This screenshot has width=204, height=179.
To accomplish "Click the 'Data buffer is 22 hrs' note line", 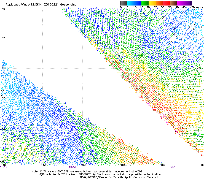I will [100, 174].
